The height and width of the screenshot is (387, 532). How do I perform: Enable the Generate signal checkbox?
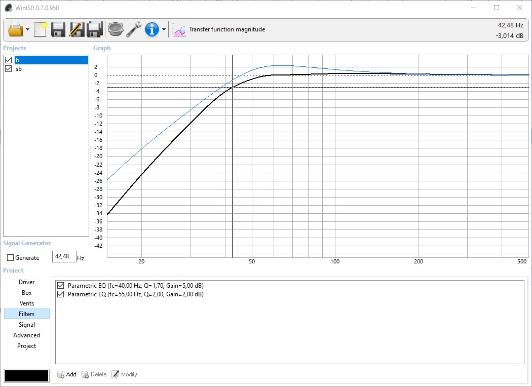[10, 258]
